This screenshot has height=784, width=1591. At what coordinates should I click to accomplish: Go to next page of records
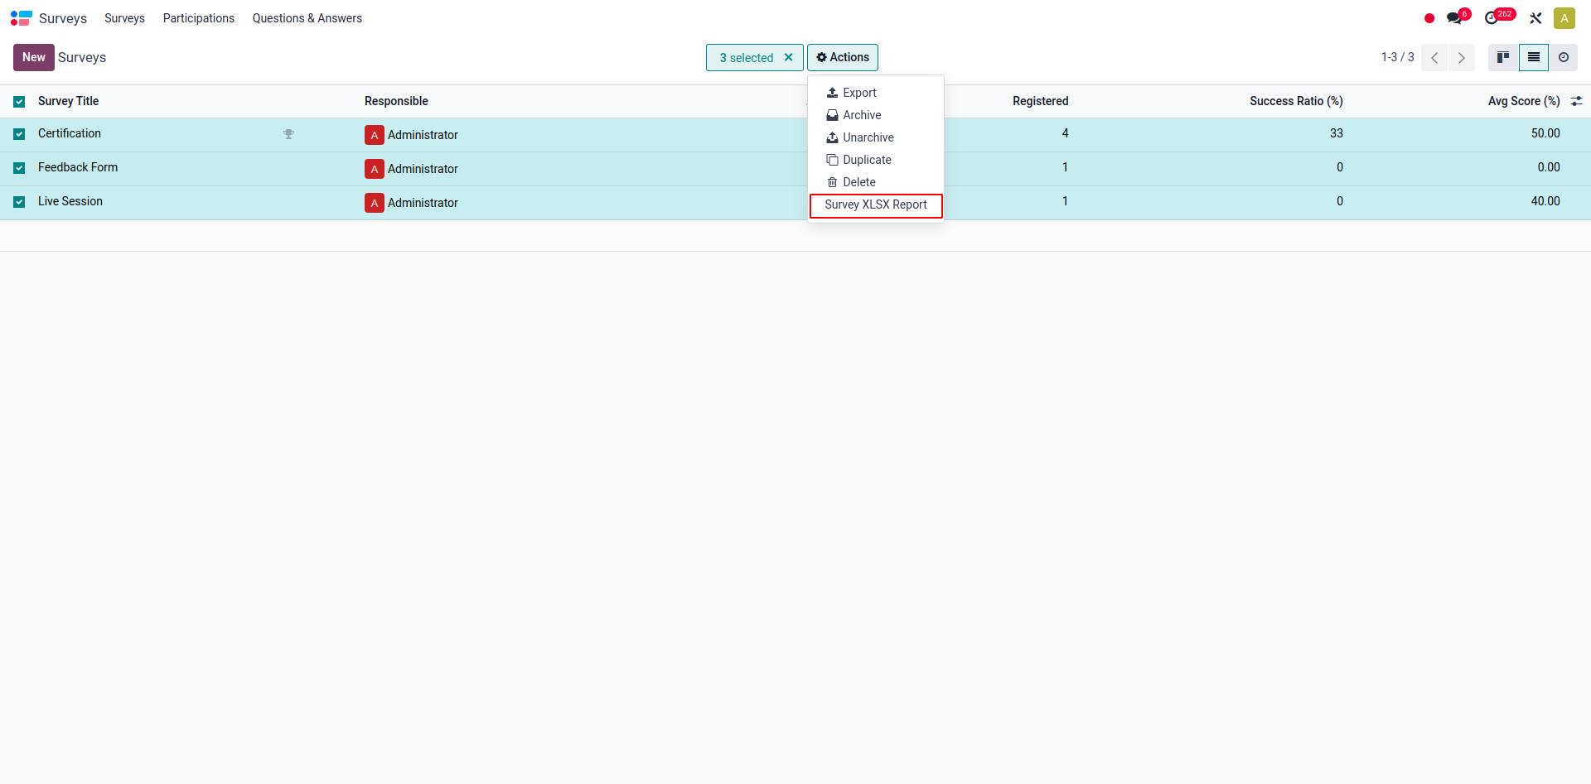click(x=1462, y=57)
